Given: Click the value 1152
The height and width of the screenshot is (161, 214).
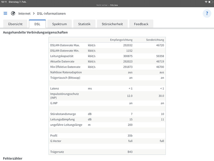Looking at the screenshot, I should (x=129, y=51).
